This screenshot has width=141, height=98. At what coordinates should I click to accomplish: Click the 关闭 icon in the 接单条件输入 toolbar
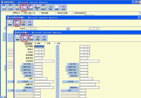point(44,38)
